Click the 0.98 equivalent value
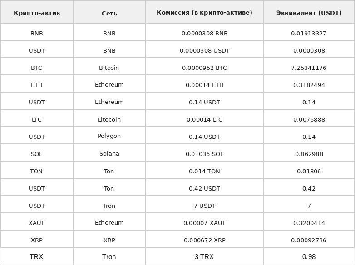Screen dimensions: 355x265 click(309, 257)
